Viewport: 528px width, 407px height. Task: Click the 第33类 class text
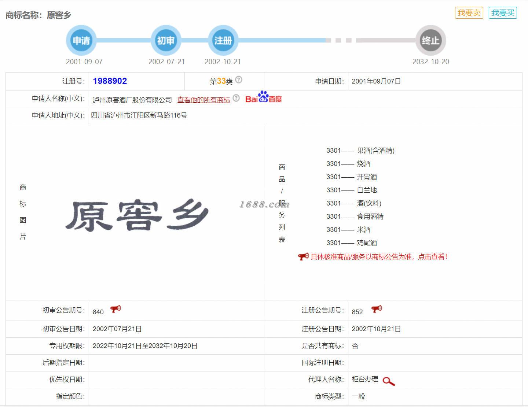(x=221, y=81)
